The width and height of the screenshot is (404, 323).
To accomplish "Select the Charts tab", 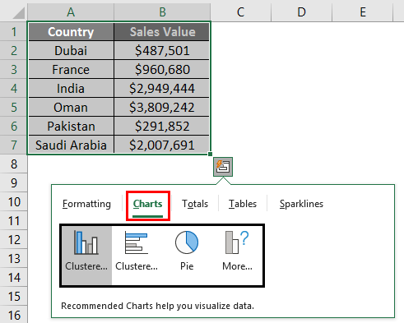I will (148, 205).
